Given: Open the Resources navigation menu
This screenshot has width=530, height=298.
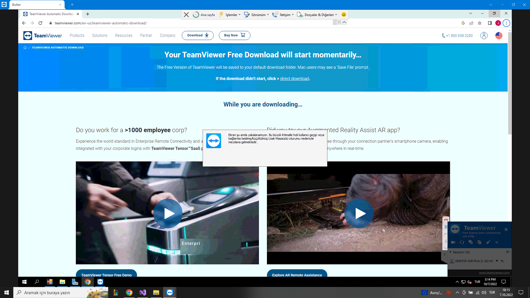Looking at the screenshot, I should 124,36.
